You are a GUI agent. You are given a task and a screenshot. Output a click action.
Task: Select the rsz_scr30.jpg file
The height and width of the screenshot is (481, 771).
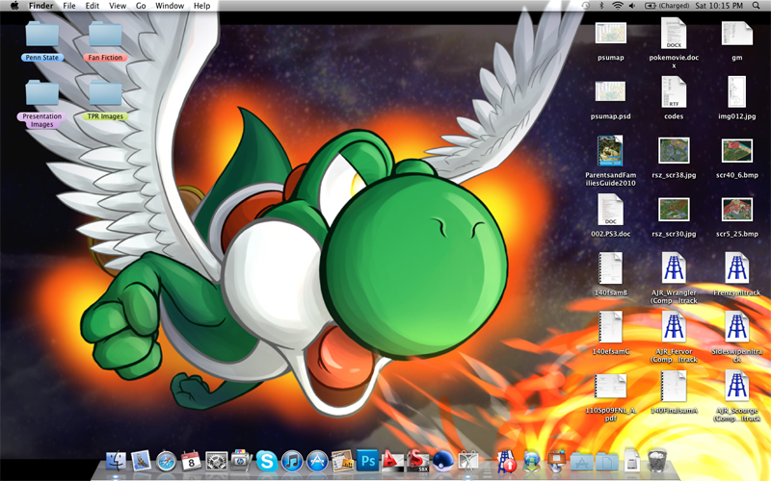(674, 217)
